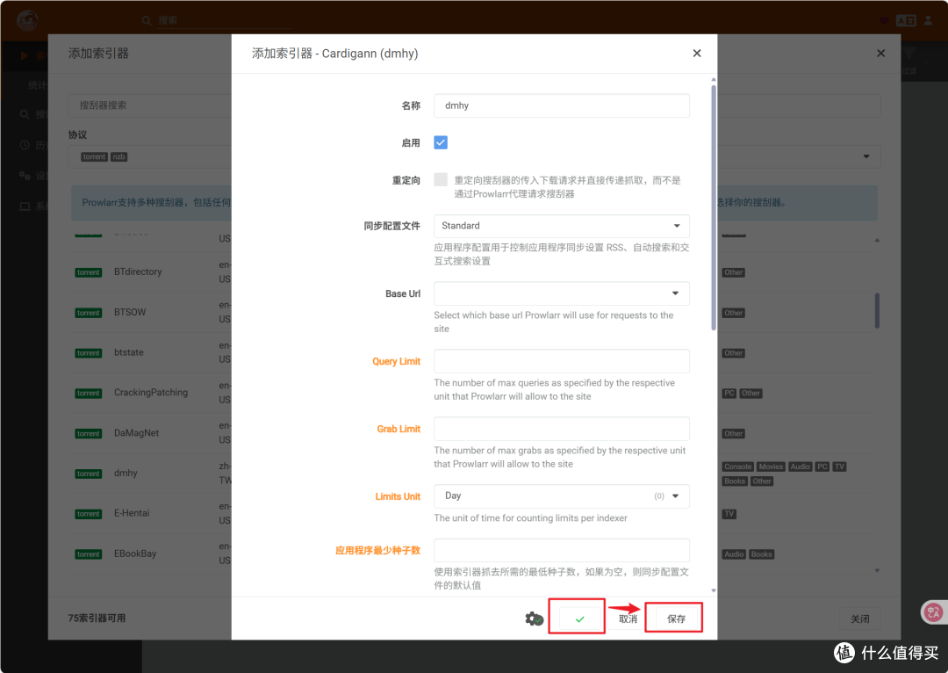The height and width of the screenshot is (673, 948).
Task: Click the floating translate extension icon
Action: tap(933, 611)
